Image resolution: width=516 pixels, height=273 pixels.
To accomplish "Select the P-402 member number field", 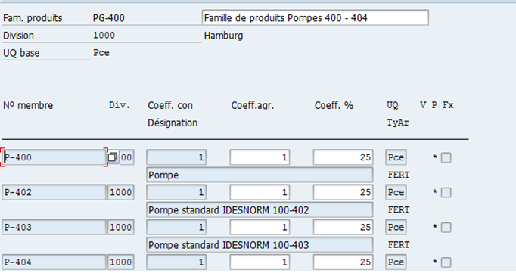I will coord(54,192).
